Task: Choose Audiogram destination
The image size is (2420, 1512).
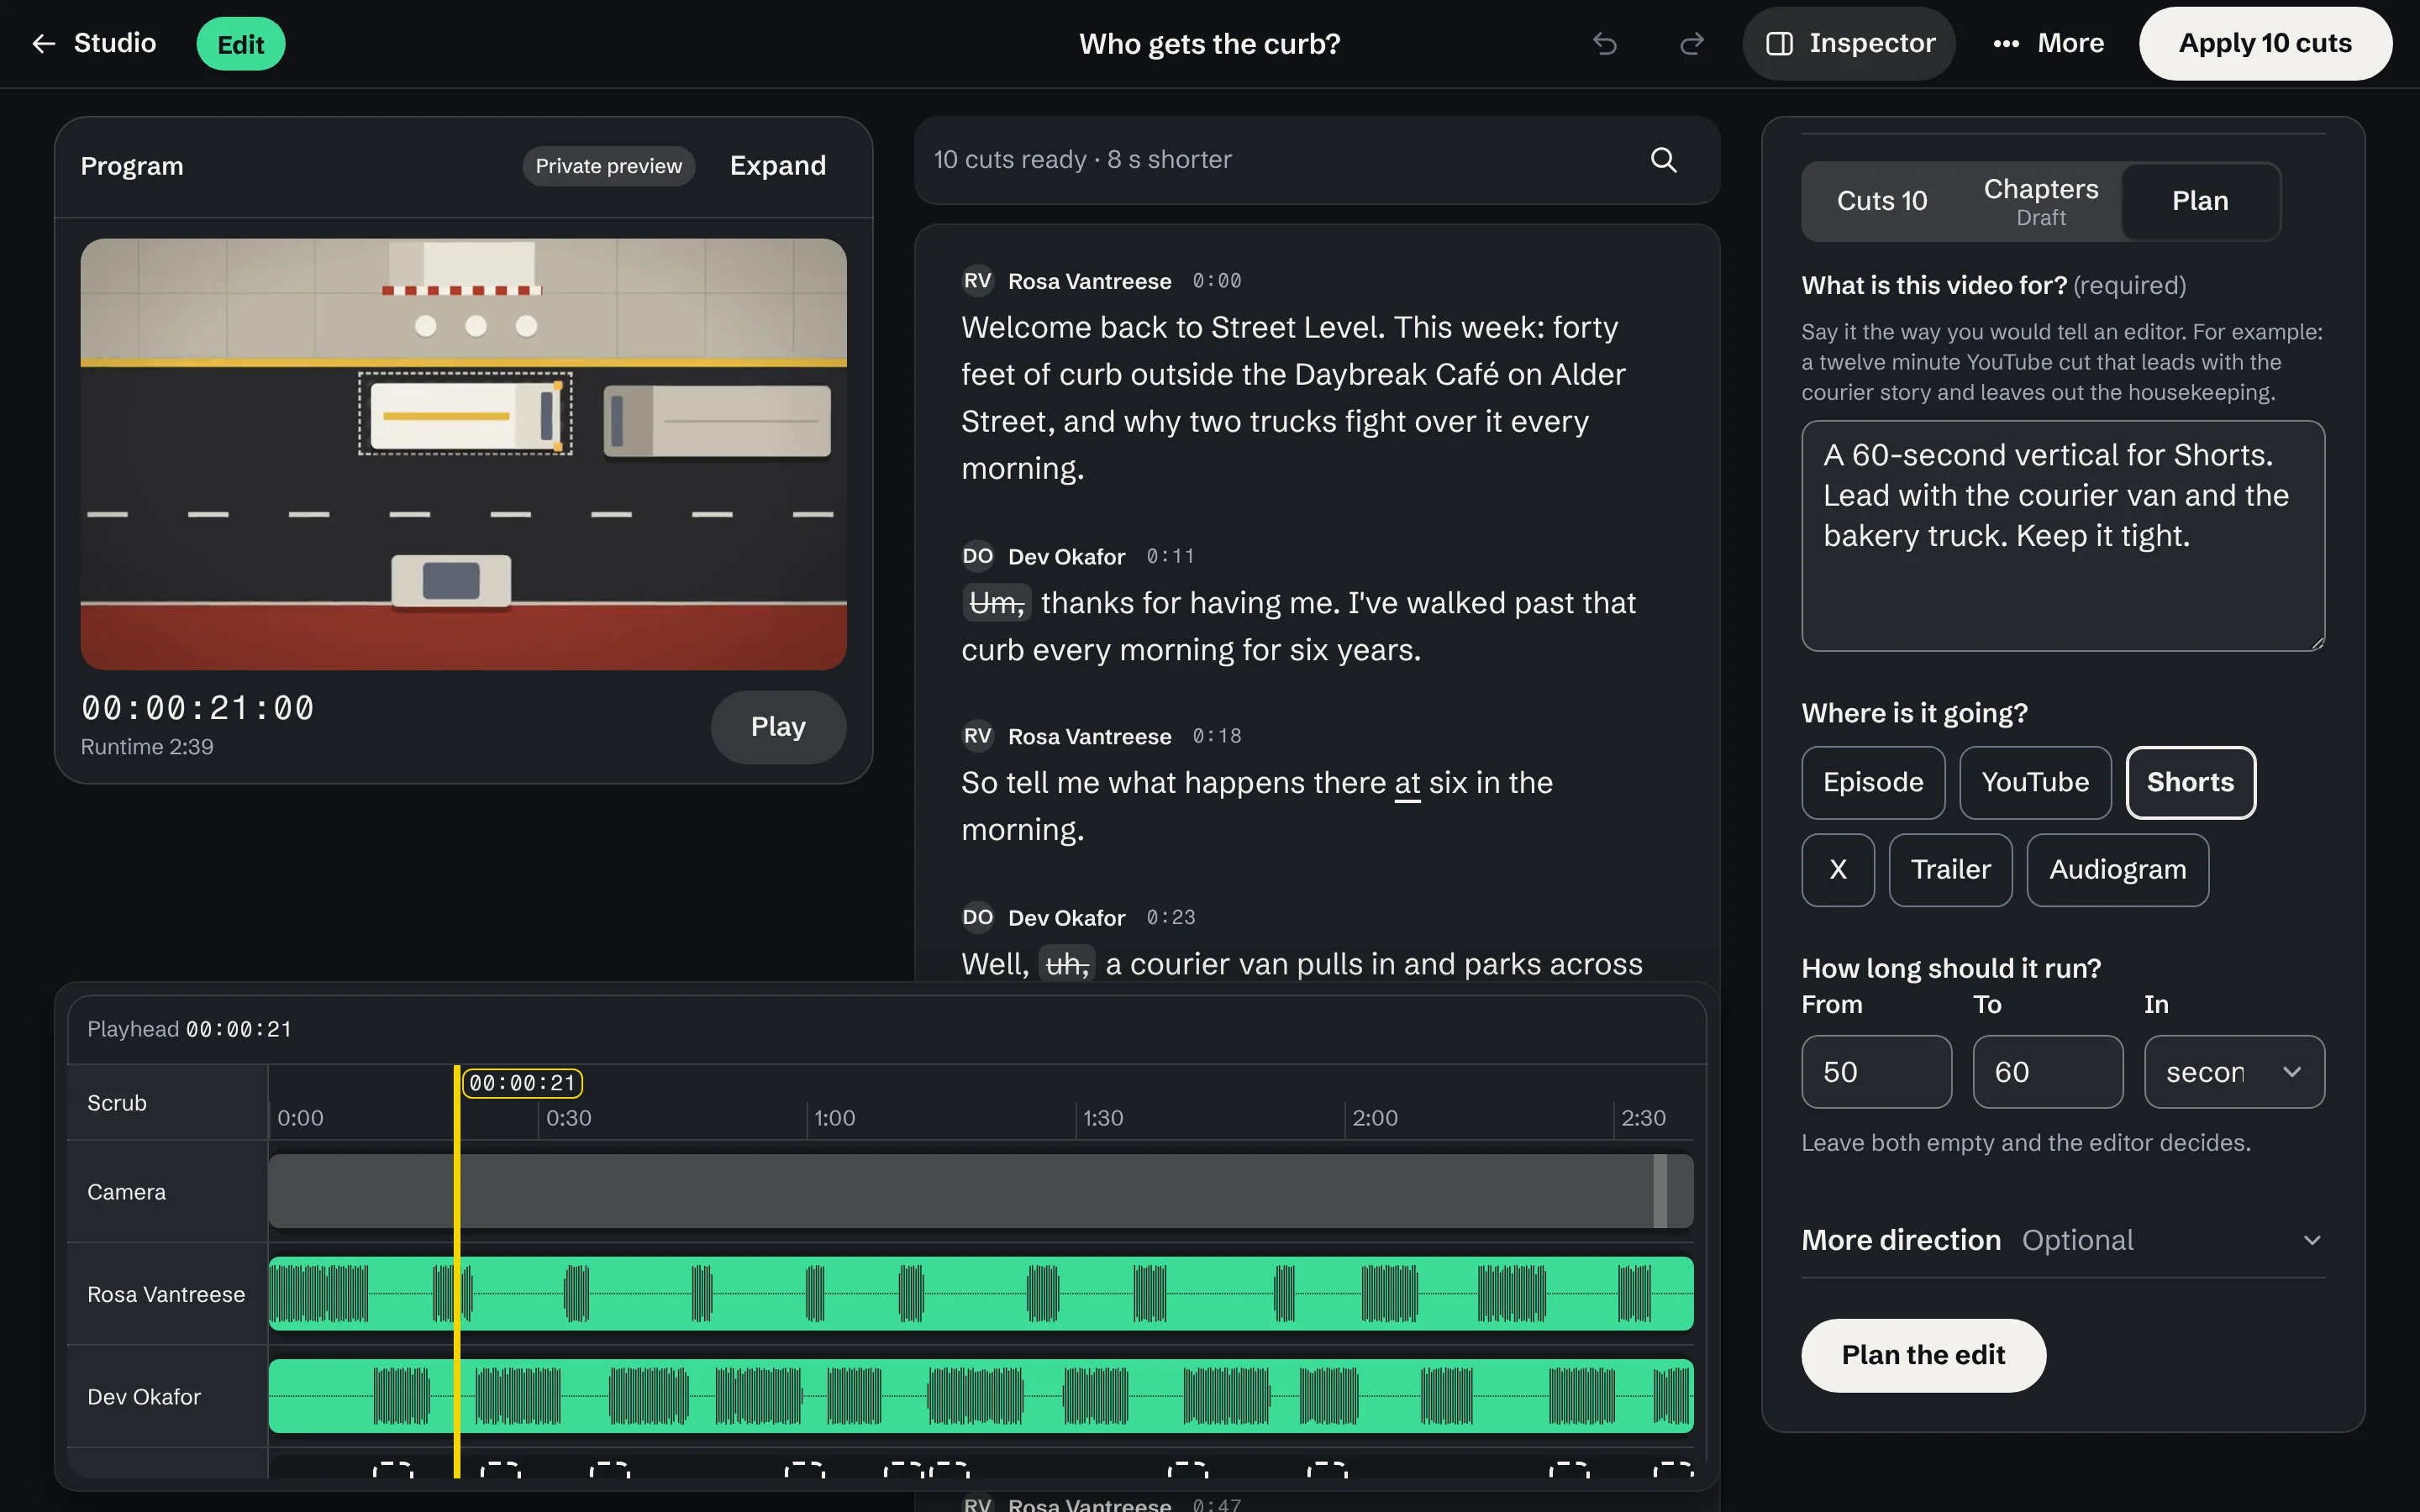Action: pos(2117,870)
